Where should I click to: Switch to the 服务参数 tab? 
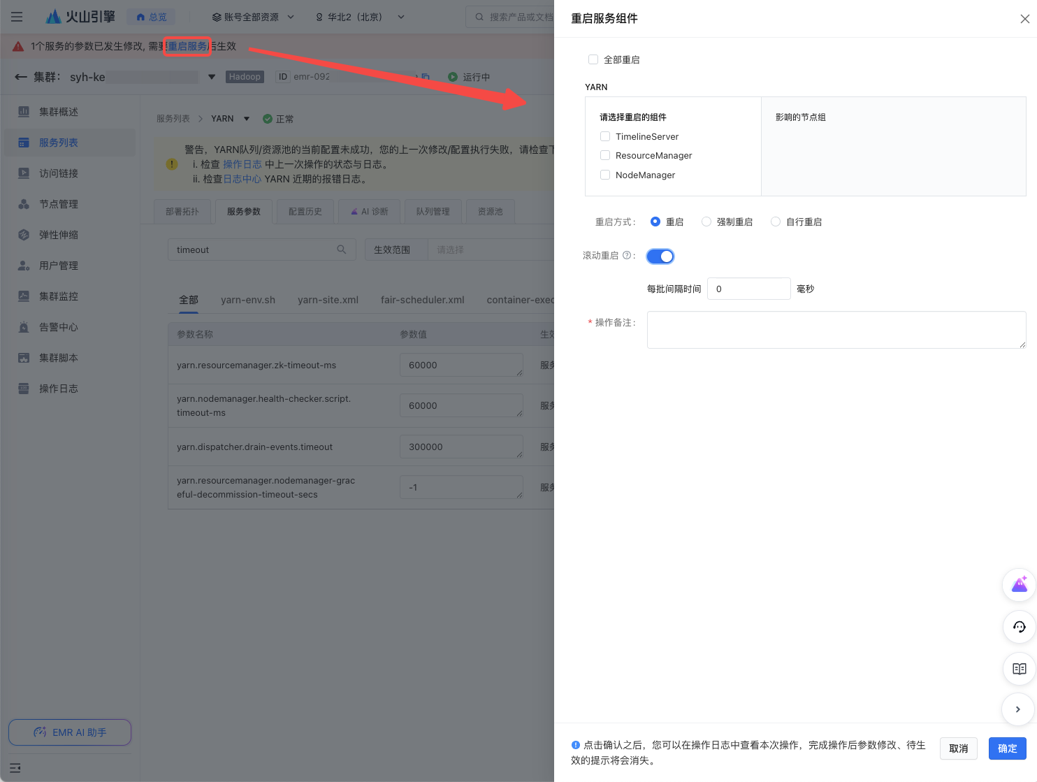pyautogui.click(x=244, y=211)
